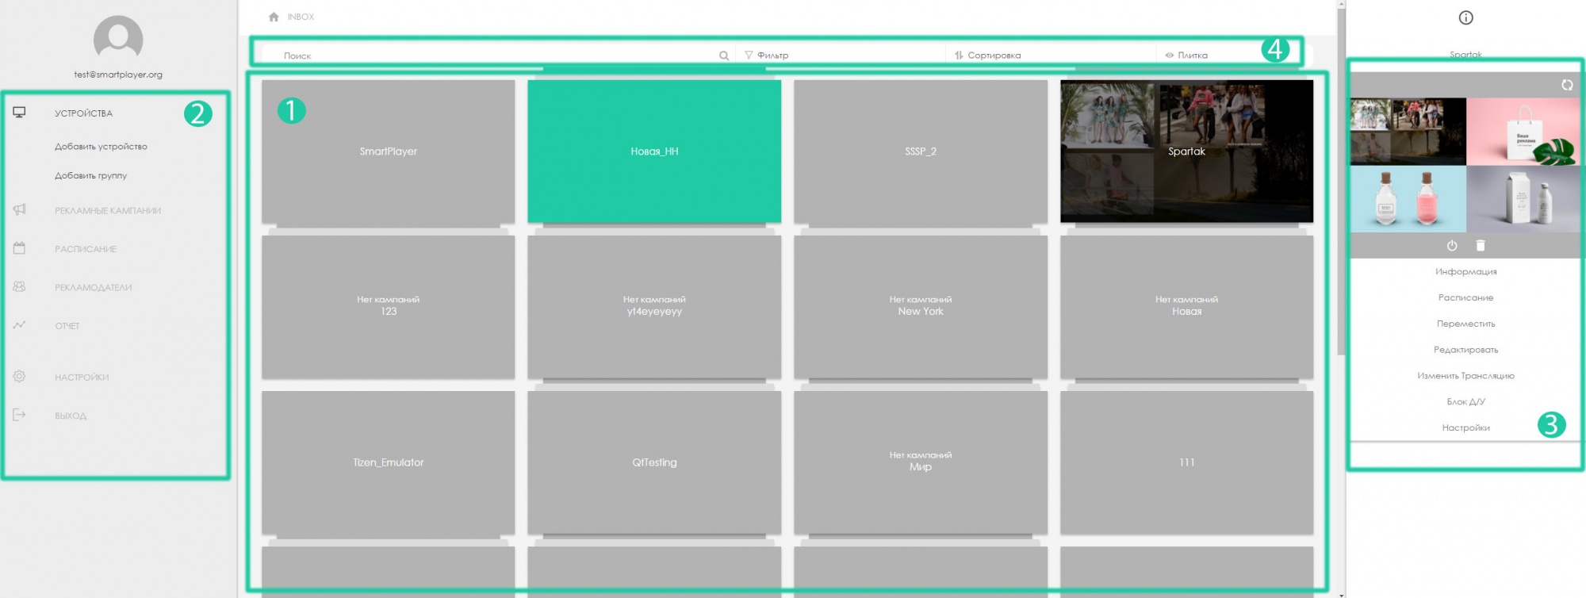Select the green Новая_НН device tile
Viewport: 1586px width, 598px height.
pos(654,151)
